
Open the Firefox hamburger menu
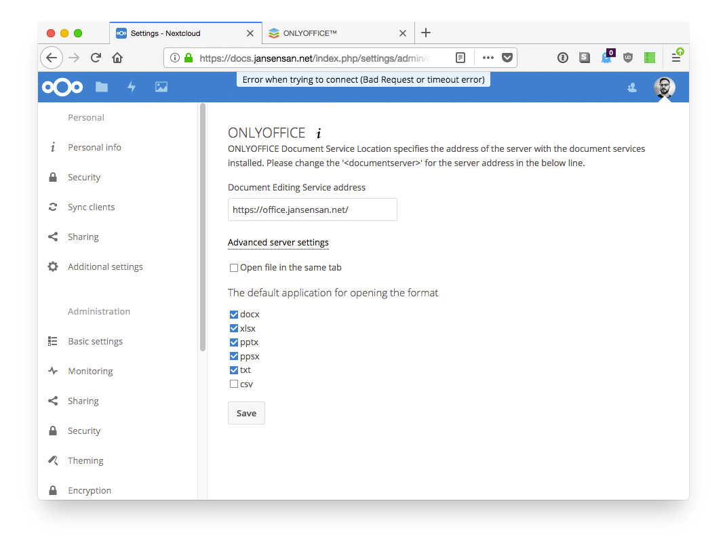(x=676, y=58)
